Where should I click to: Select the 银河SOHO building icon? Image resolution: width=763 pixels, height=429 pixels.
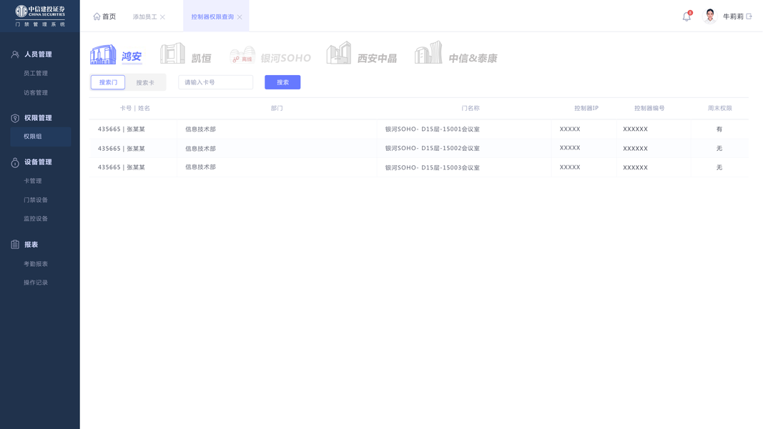click(x=242, y=55)
